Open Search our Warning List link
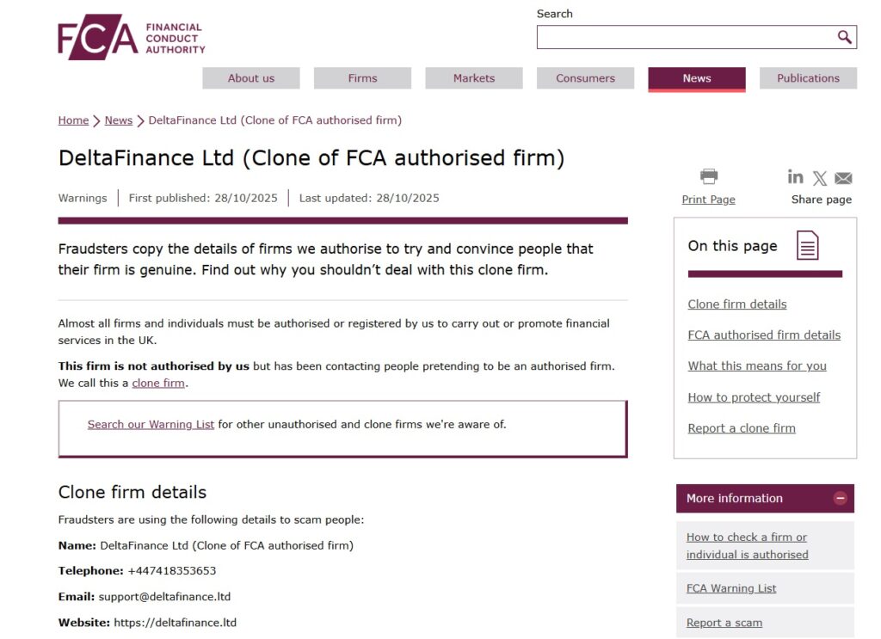Image resolution: width=881 pixels, height=639 pixels. pyautogui.click(x=151, y=424)
